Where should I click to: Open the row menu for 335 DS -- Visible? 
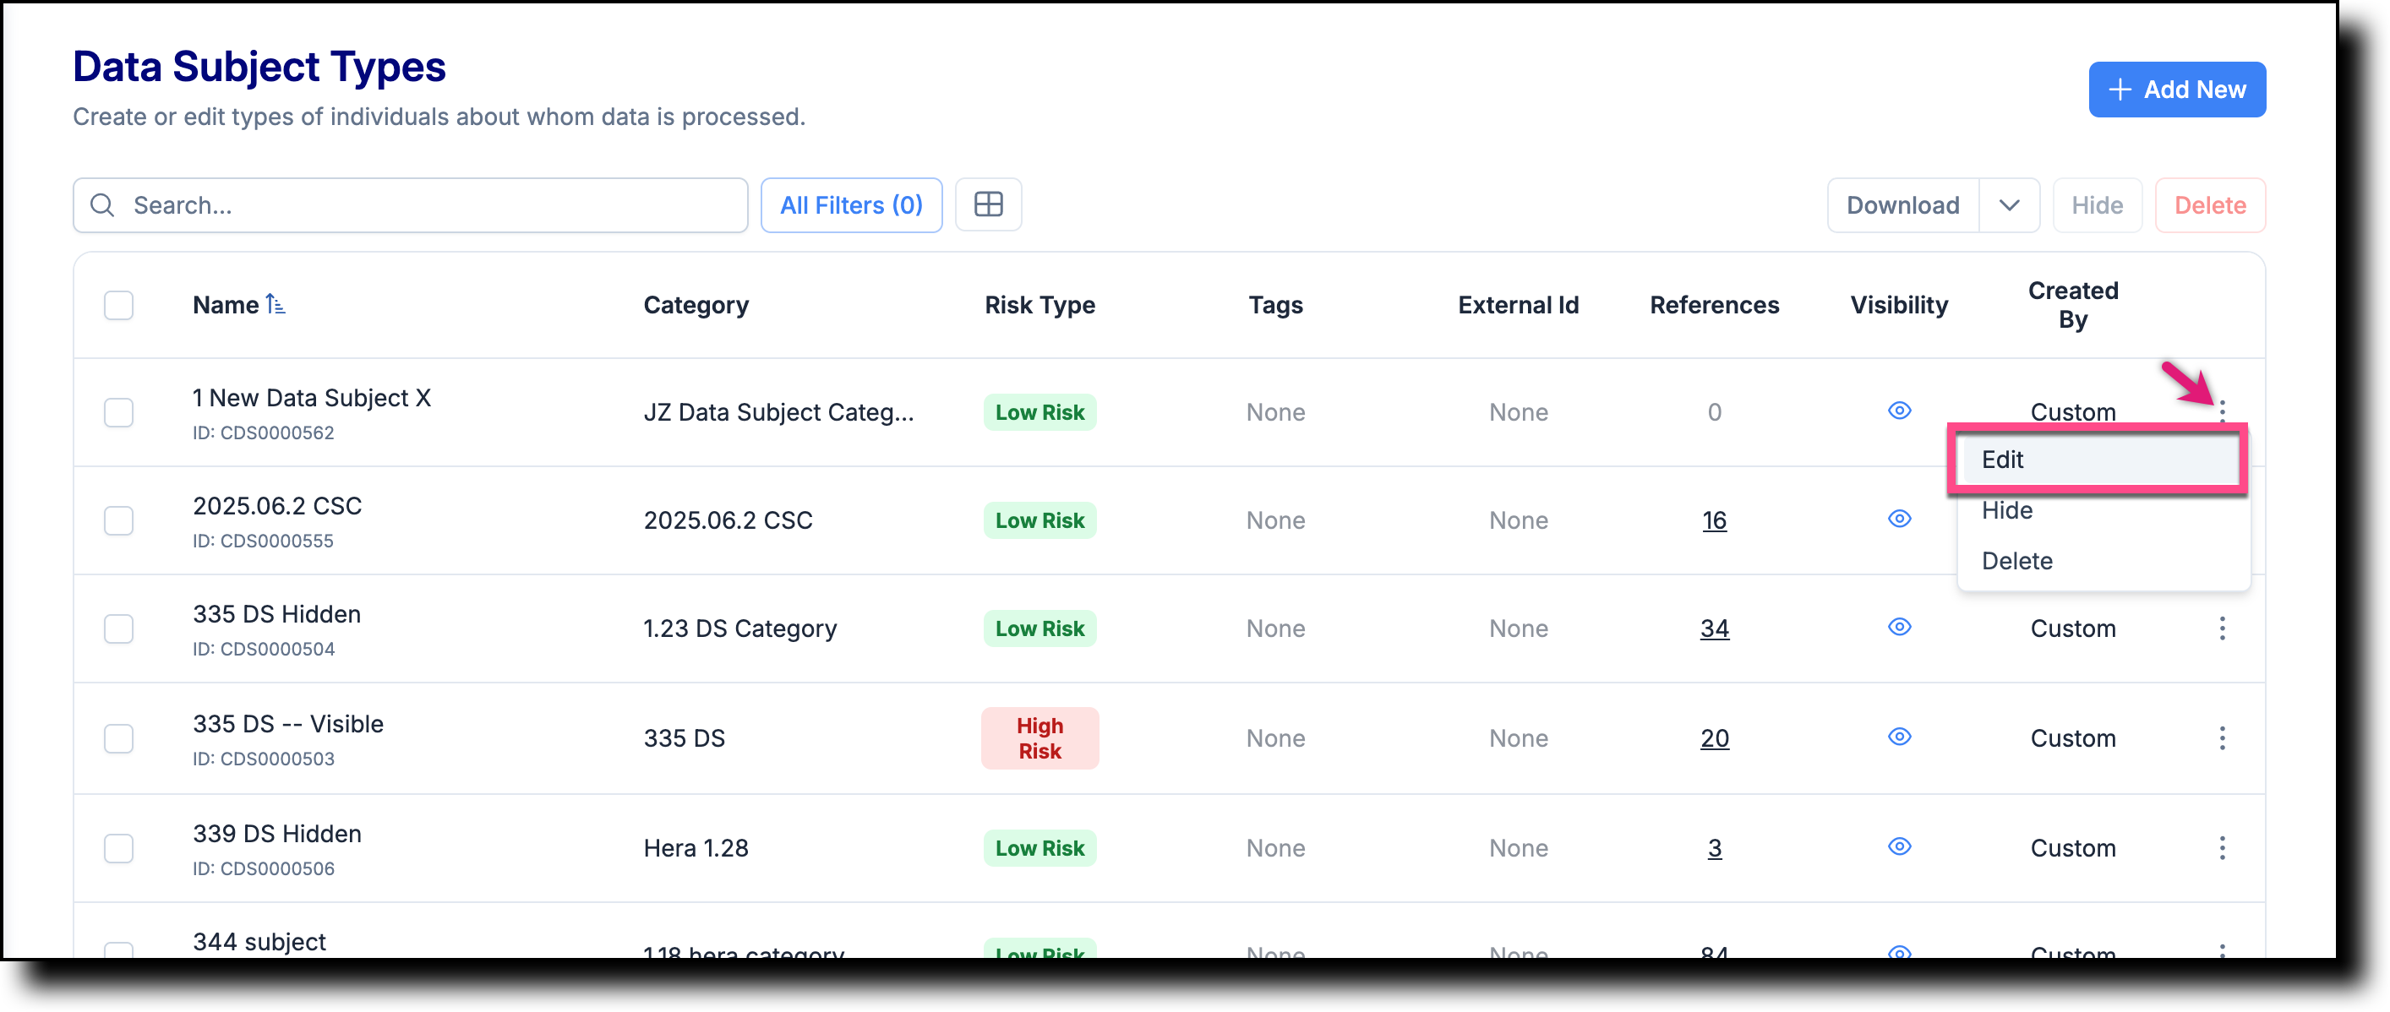[x=2222, y=738]
